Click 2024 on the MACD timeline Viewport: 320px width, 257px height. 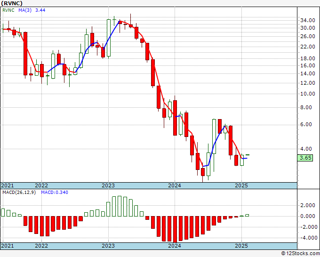pyautogui.click(x=175, y=246)
